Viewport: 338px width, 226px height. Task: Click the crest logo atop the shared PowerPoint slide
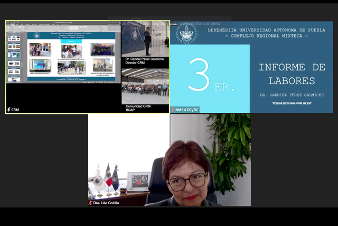pyautogui.click(x=37, y=35)
